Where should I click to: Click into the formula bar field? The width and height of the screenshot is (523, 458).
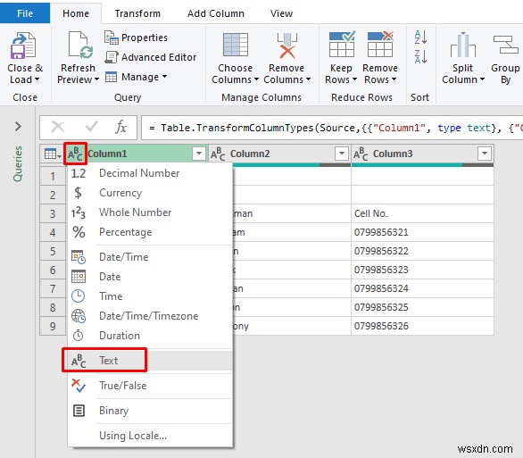click(332, 128)
